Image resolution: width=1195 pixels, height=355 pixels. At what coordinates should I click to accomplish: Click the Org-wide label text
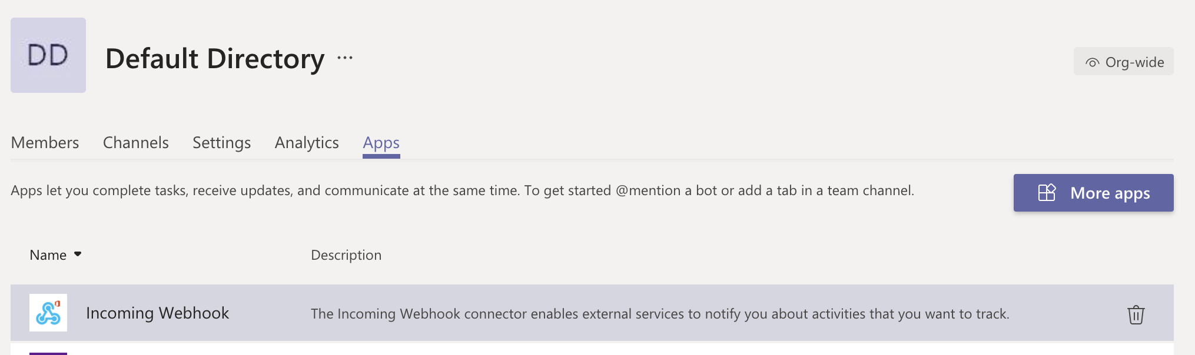[1134, 62]
